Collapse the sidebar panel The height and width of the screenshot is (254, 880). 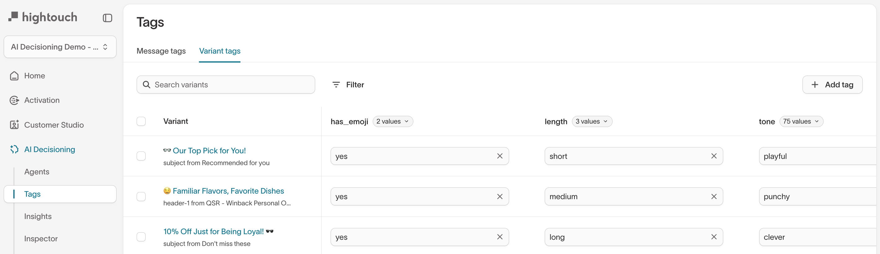[107, 18]
